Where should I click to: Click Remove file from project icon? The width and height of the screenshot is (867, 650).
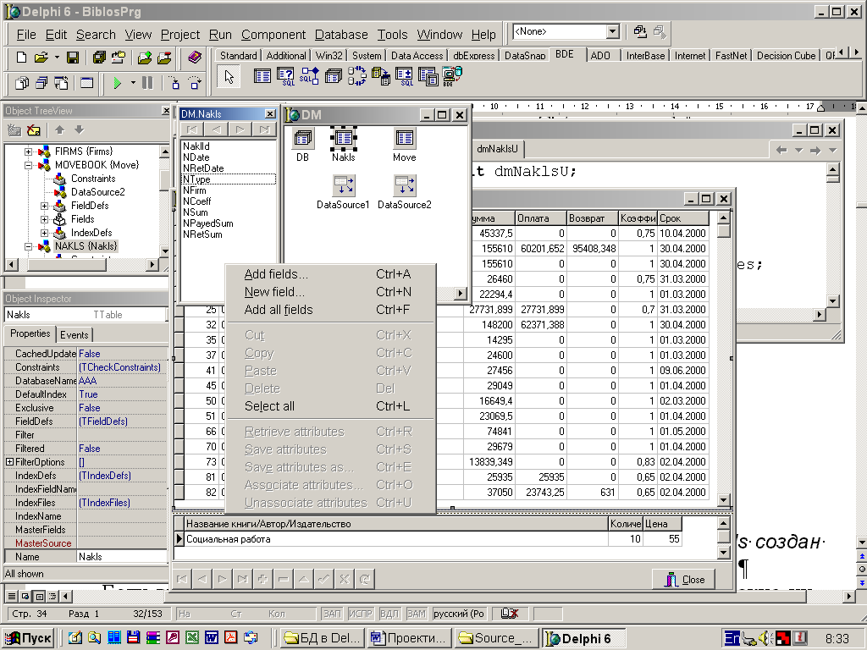tap(164, 58)
